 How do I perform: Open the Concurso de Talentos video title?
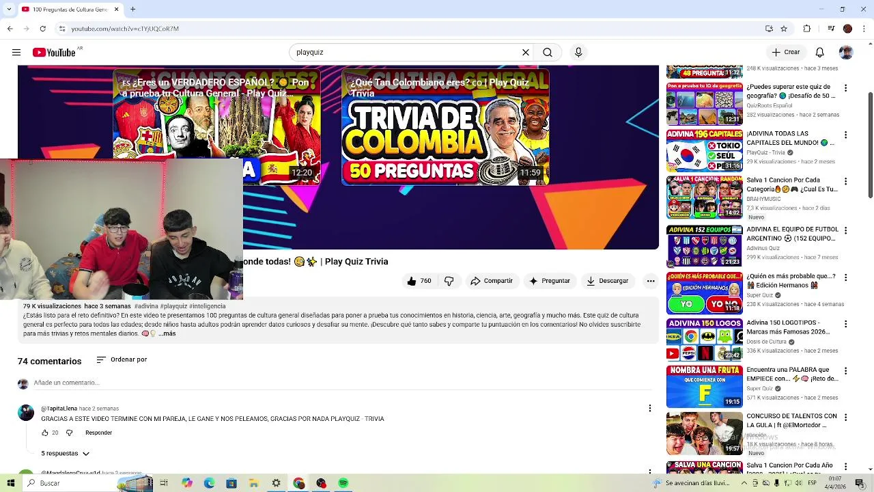[791, 420]
